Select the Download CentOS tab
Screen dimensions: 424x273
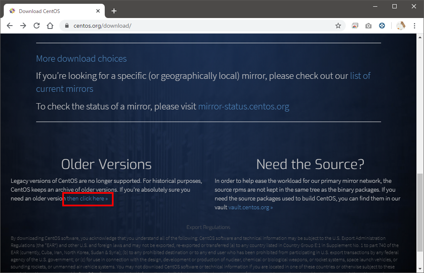pos(54,11)
